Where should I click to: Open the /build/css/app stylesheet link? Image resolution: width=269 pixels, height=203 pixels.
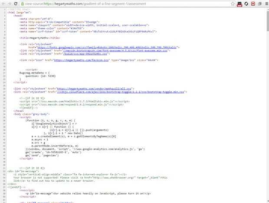[85, 53]
